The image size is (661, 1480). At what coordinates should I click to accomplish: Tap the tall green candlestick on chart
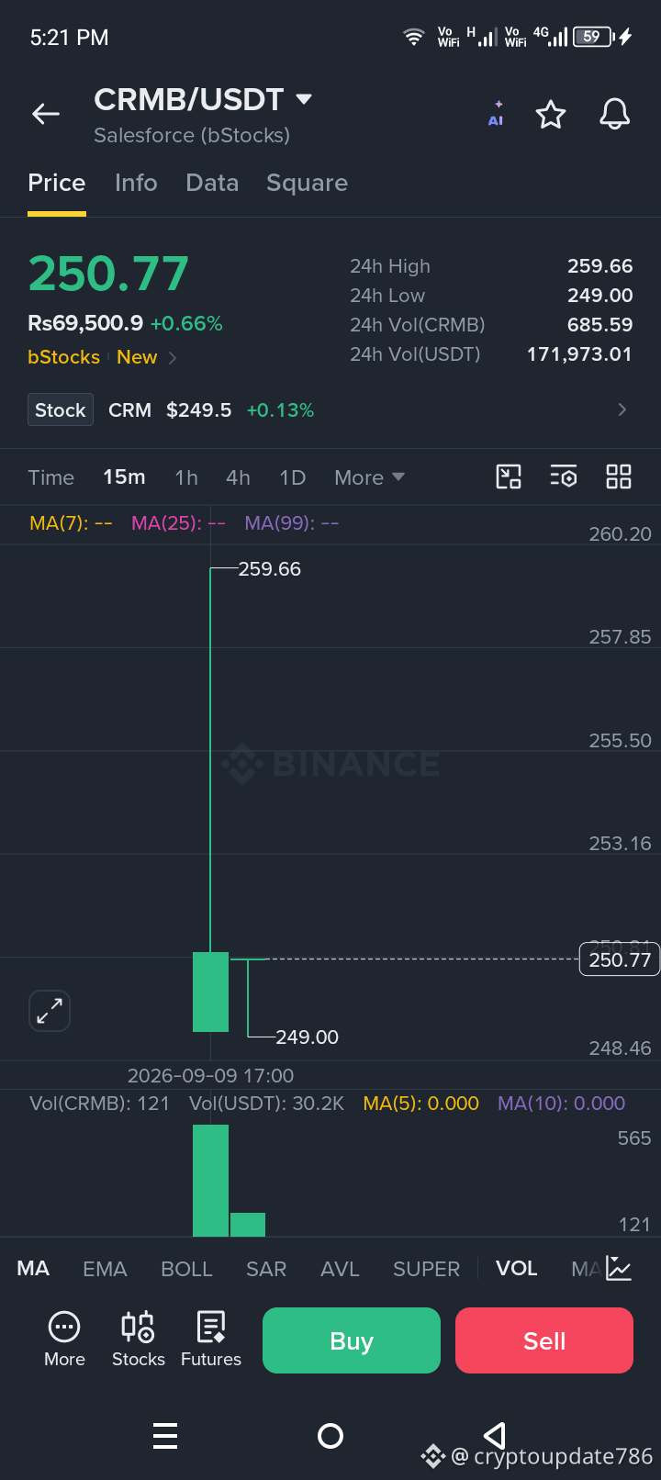(210, 992)
